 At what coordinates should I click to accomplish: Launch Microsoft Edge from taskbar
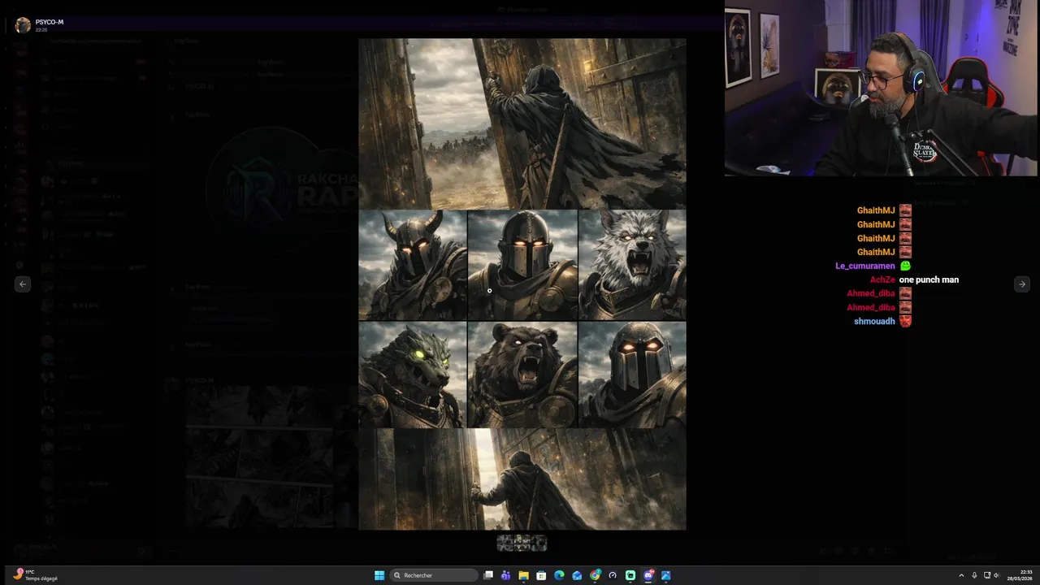click(559, 575)
